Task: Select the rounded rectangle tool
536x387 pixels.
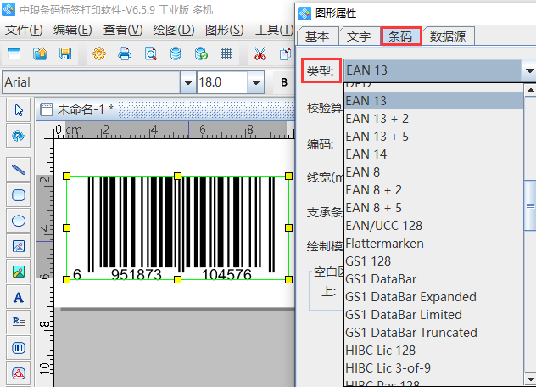Action: point(19,195)
